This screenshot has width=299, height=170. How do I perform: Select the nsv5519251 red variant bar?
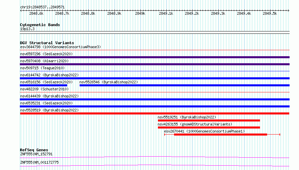click(x=209, y=120)
